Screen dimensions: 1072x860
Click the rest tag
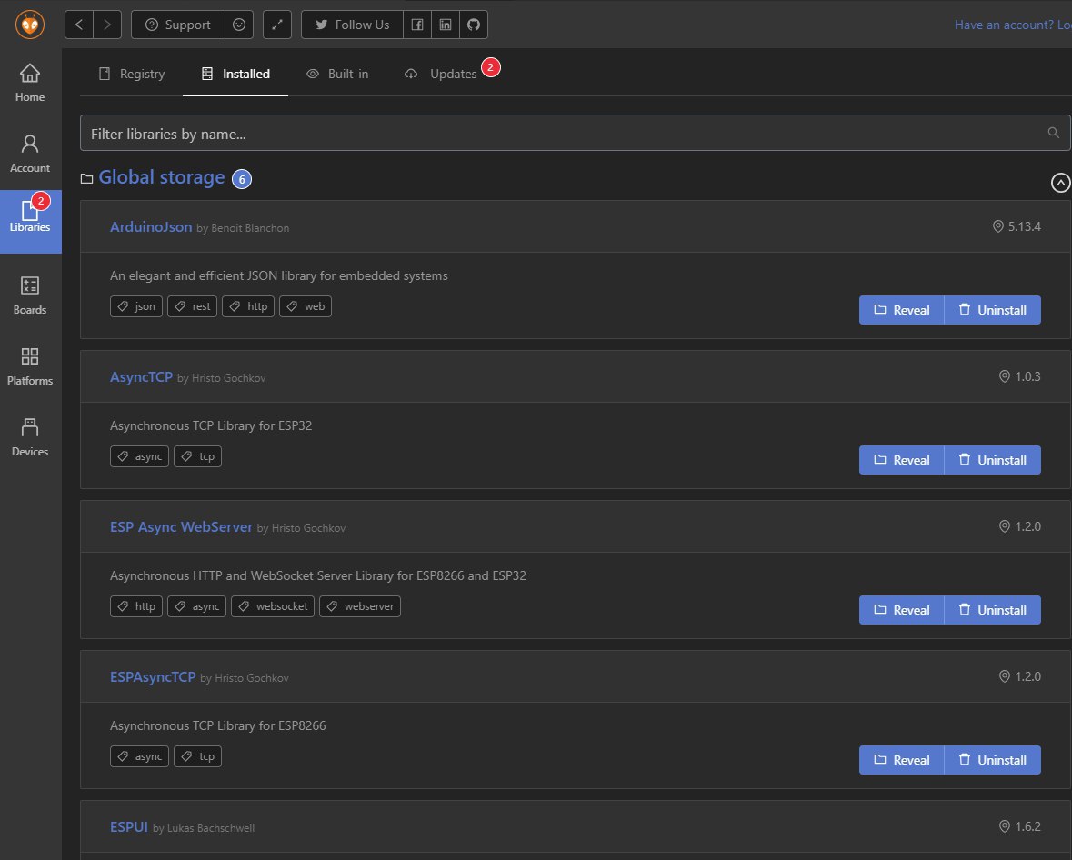click(x=192, y=306)
